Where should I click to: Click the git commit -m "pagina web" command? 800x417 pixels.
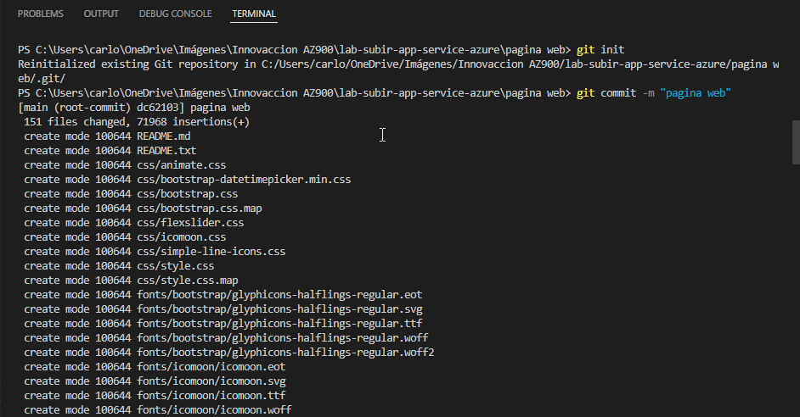(x=654, y=93)
